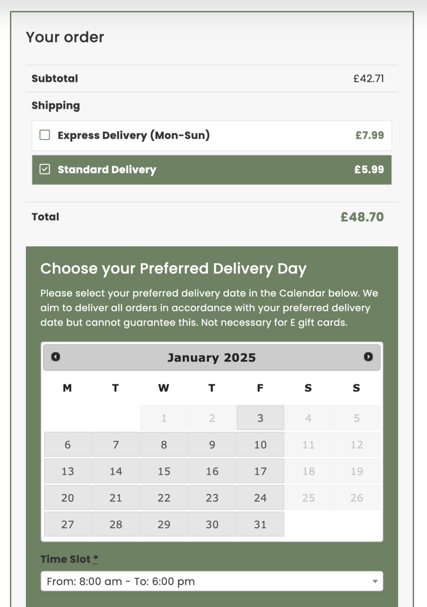Select January 15 on the calendar
Image resolution: width=427 pixels, height=607 pixels.
click(164, 471)
